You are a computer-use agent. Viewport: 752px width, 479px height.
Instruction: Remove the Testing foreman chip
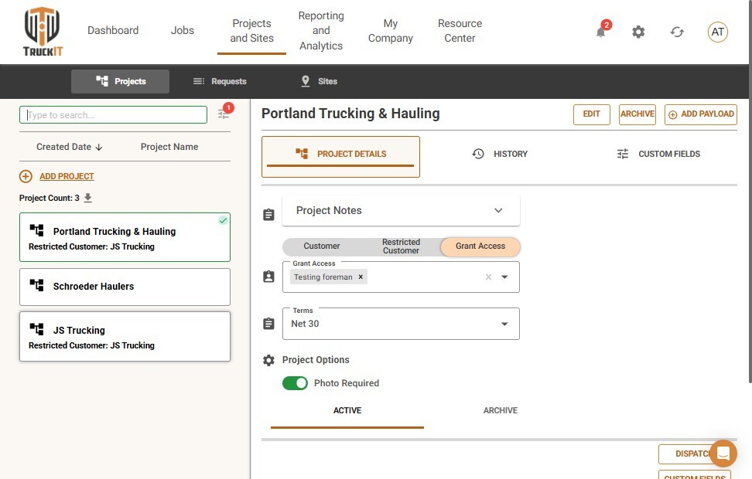[x=361, y=277]
